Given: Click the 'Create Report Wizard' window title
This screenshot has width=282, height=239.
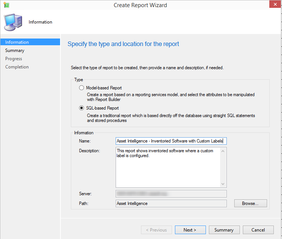Looking at the screenshot, I should (140, 5).
